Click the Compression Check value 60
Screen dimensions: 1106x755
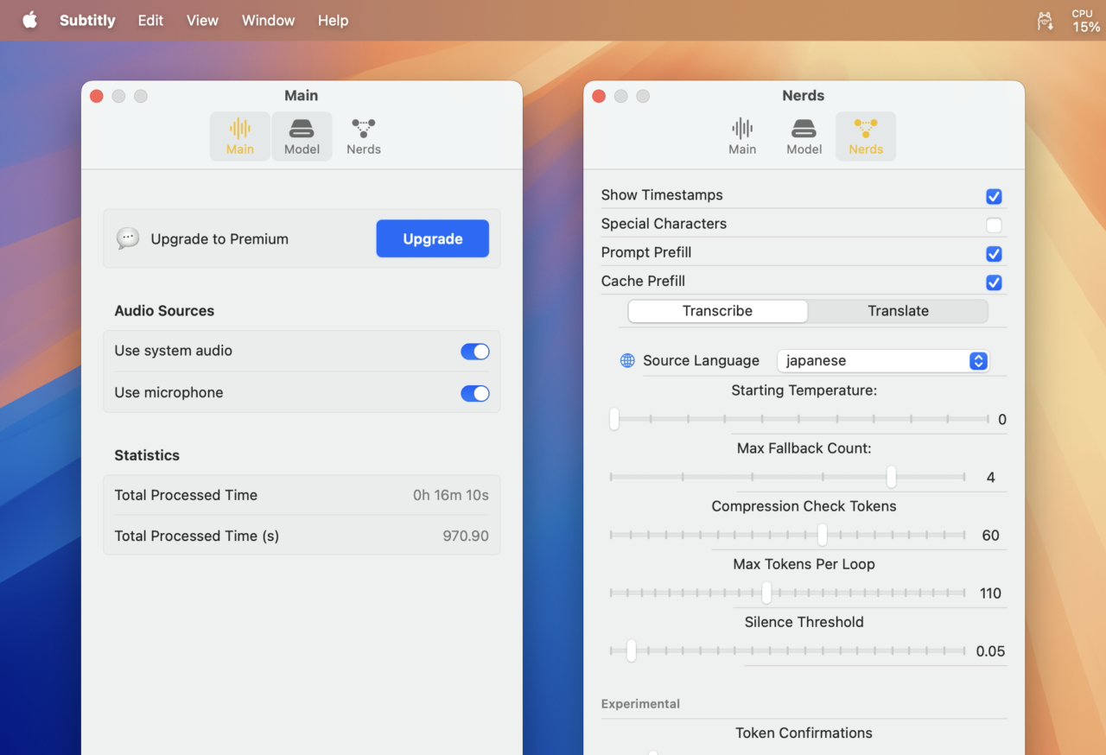[990, 536]
